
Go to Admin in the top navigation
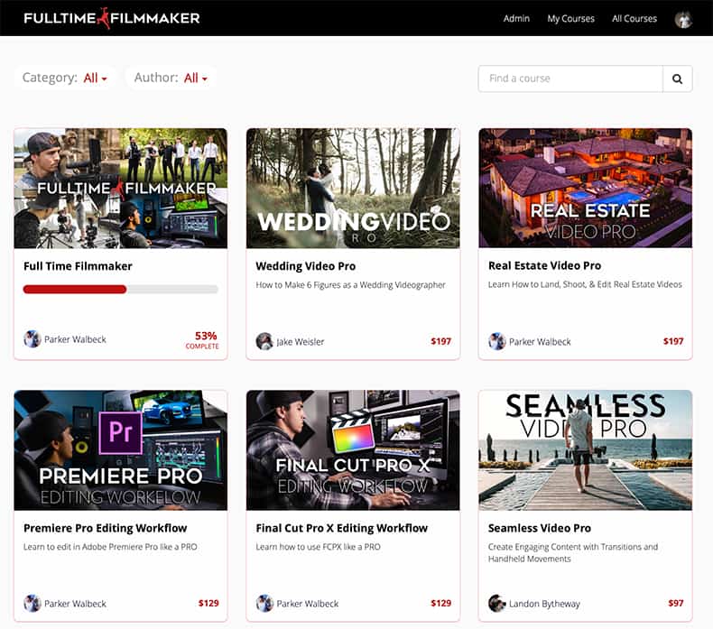click(516, 19)
